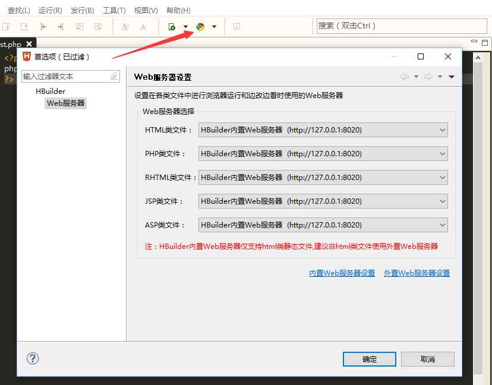
Task: Click the 取消 button
Action: 428,359
